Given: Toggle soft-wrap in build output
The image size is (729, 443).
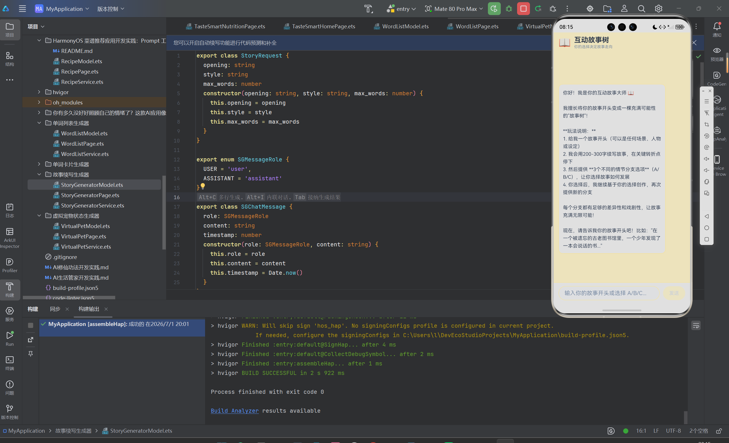Looking at the screenshot, I should tap(696, 326).
